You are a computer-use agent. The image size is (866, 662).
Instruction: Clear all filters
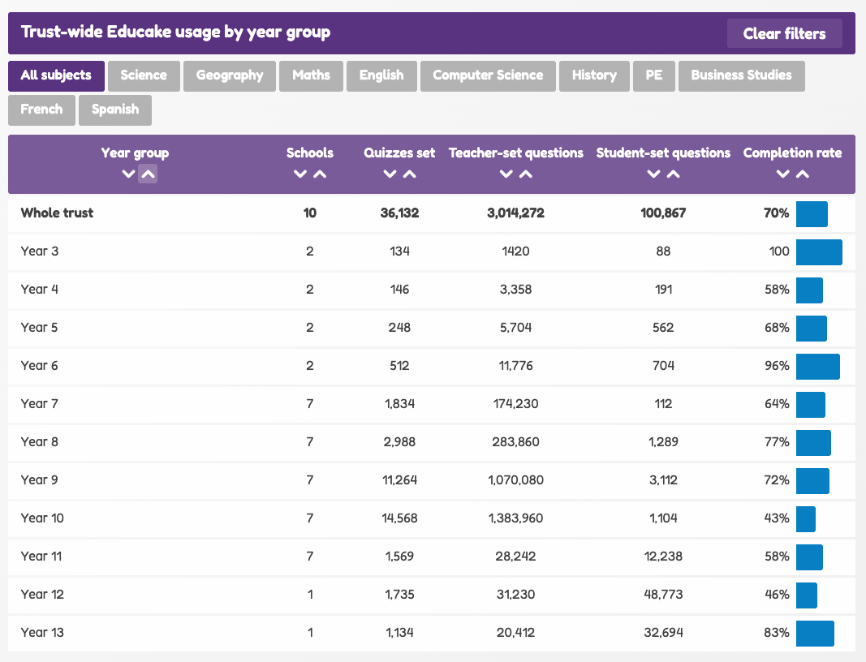[784, 33]
